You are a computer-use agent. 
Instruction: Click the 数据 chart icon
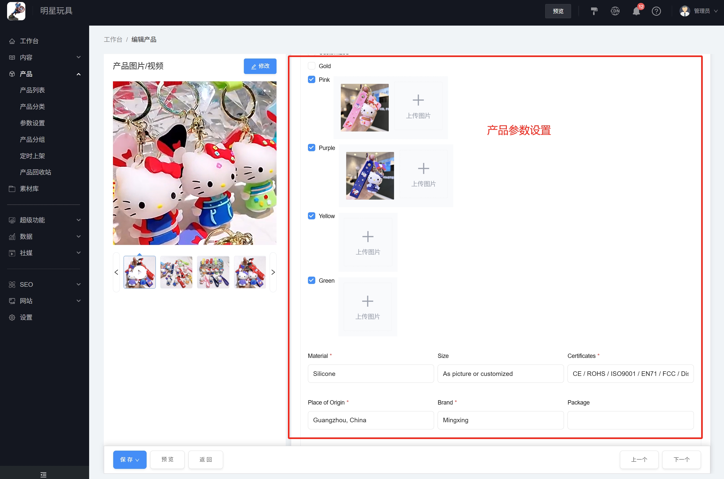click(x=12, y=237)
